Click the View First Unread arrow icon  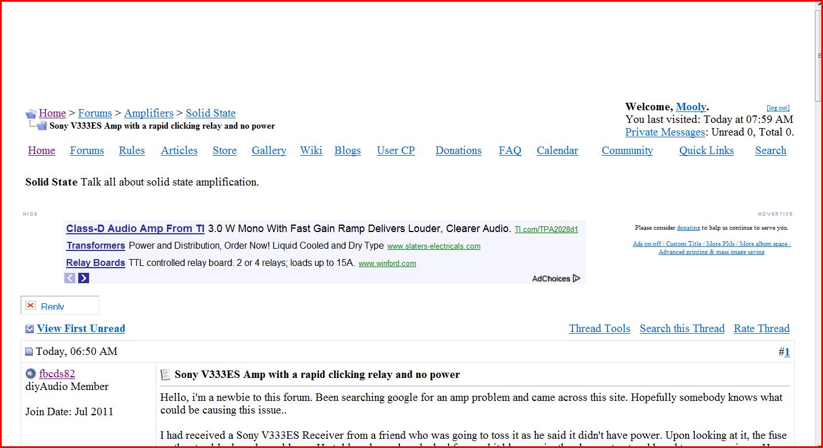pyautogui.click(x=30, y=329)
